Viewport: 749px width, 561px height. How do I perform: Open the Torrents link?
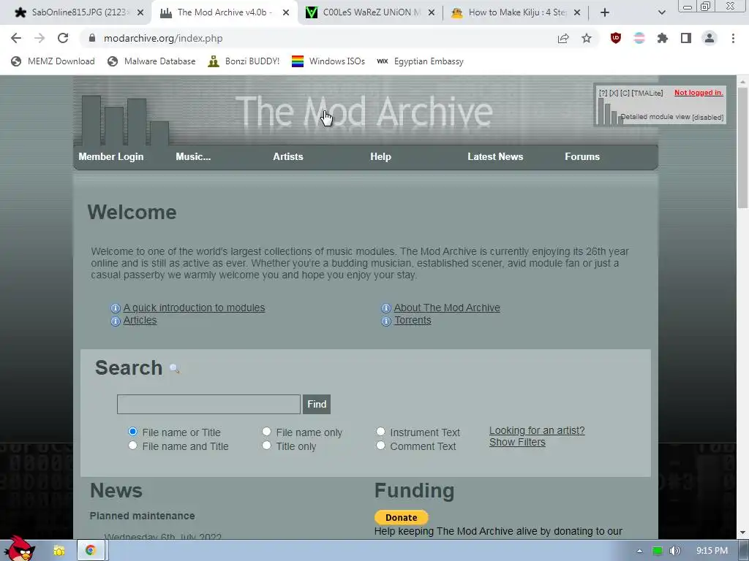(x=413, y=320)
